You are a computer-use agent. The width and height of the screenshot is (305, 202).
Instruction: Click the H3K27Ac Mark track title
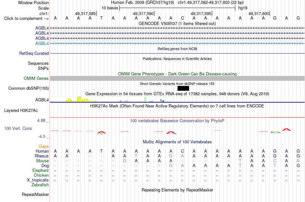[x=177, y=106]
